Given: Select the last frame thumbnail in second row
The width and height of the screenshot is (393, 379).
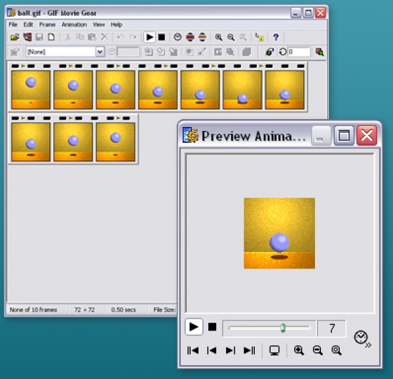Looking at the screenshot, I should (x=115, y=141).
